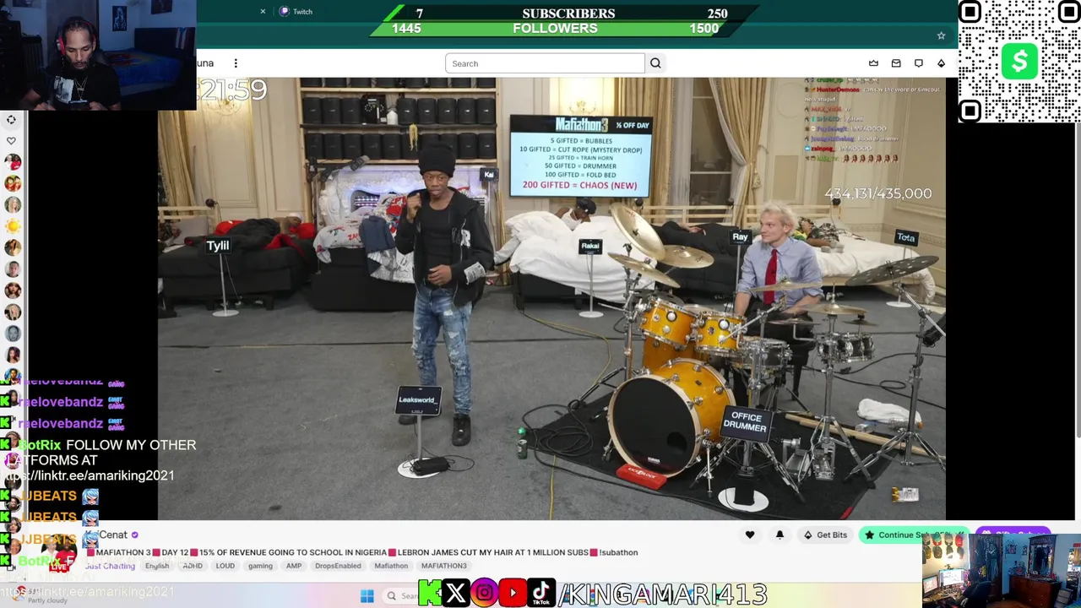This screenshot has width=1081, height=608.
Task: Open the inbox envelope icon
Action: pos(896,63)
